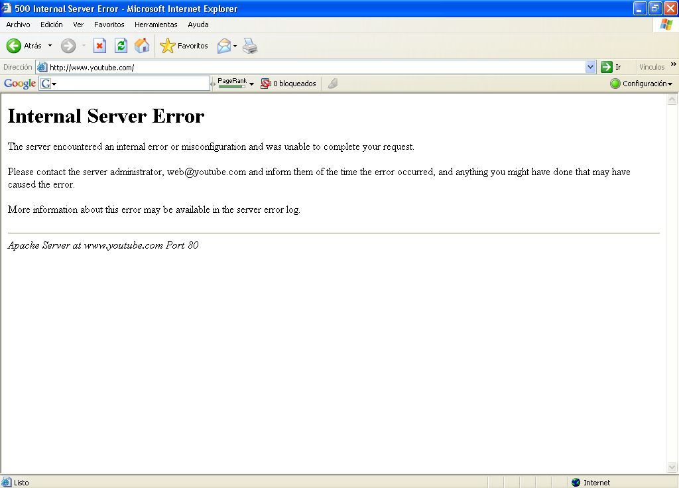Open the Ayuda menu
Viewport: 679px width, 488px height.
(198, 25)
